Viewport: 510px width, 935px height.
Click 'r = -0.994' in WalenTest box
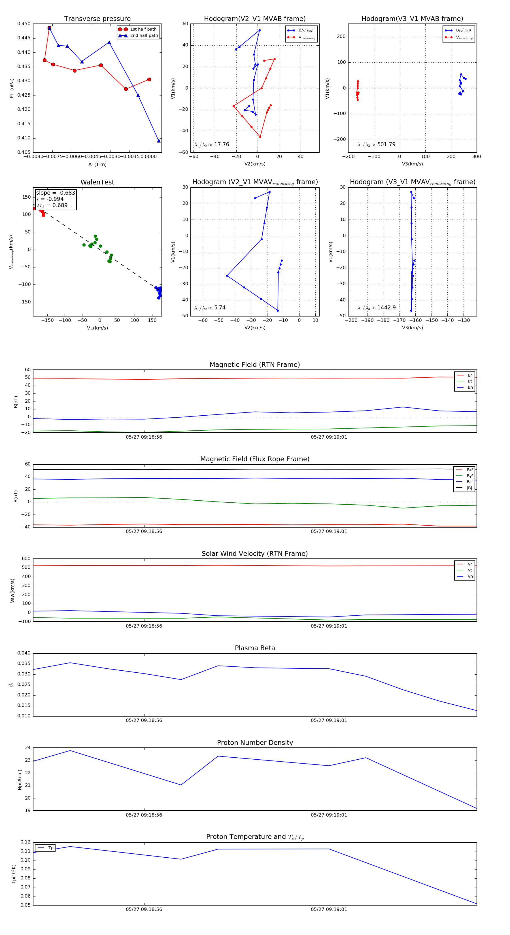tap(50, 199)
